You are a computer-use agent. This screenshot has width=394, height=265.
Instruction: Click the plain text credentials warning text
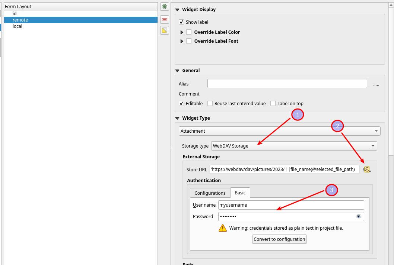coord(286,228)
